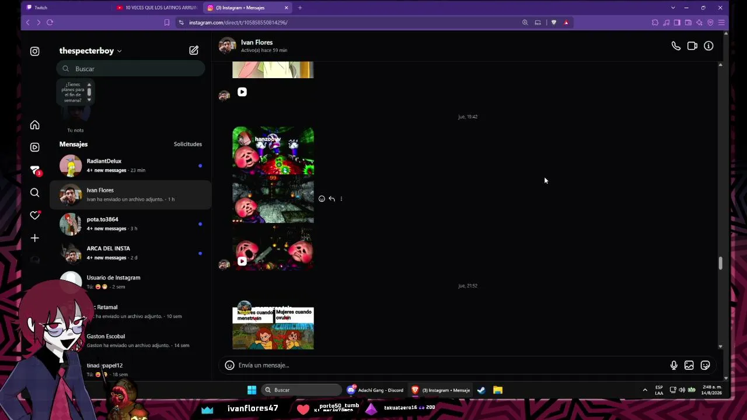This screenshot has height=420, width=747.
Task: Reload the current browser page
Action: pos(50,22)
